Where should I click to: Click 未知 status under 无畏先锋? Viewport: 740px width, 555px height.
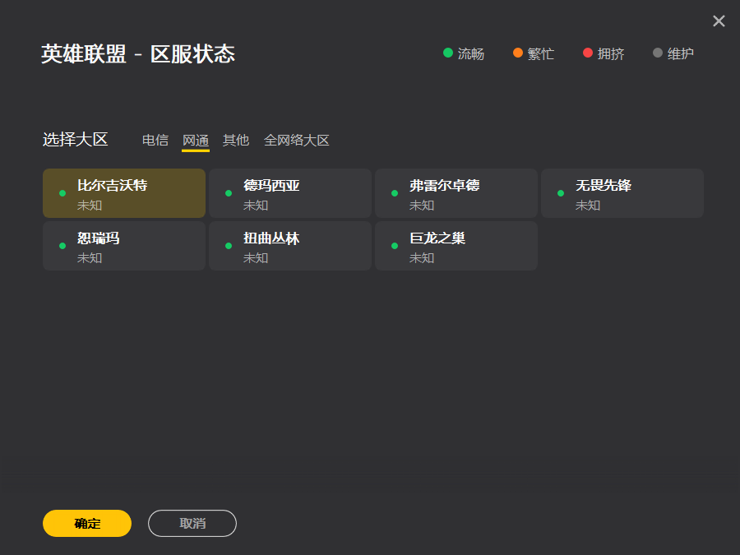tap(588, 206)
